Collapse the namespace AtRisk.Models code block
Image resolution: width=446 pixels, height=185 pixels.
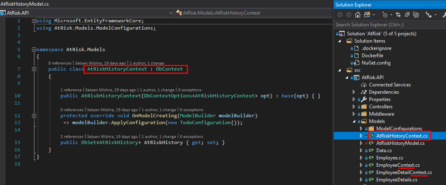point(33,49)
